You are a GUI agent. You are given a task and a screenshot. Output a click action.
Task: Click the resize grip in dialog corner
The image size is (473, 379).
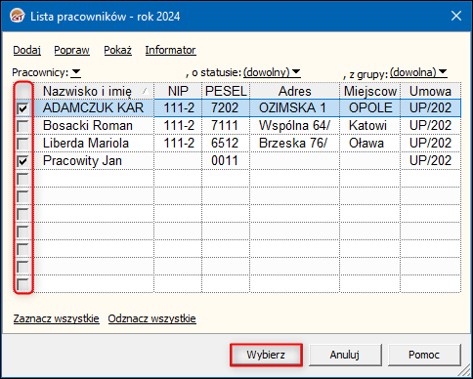(465, 371)
